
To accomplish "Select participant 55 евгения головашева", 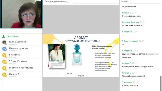I will 21,68.
